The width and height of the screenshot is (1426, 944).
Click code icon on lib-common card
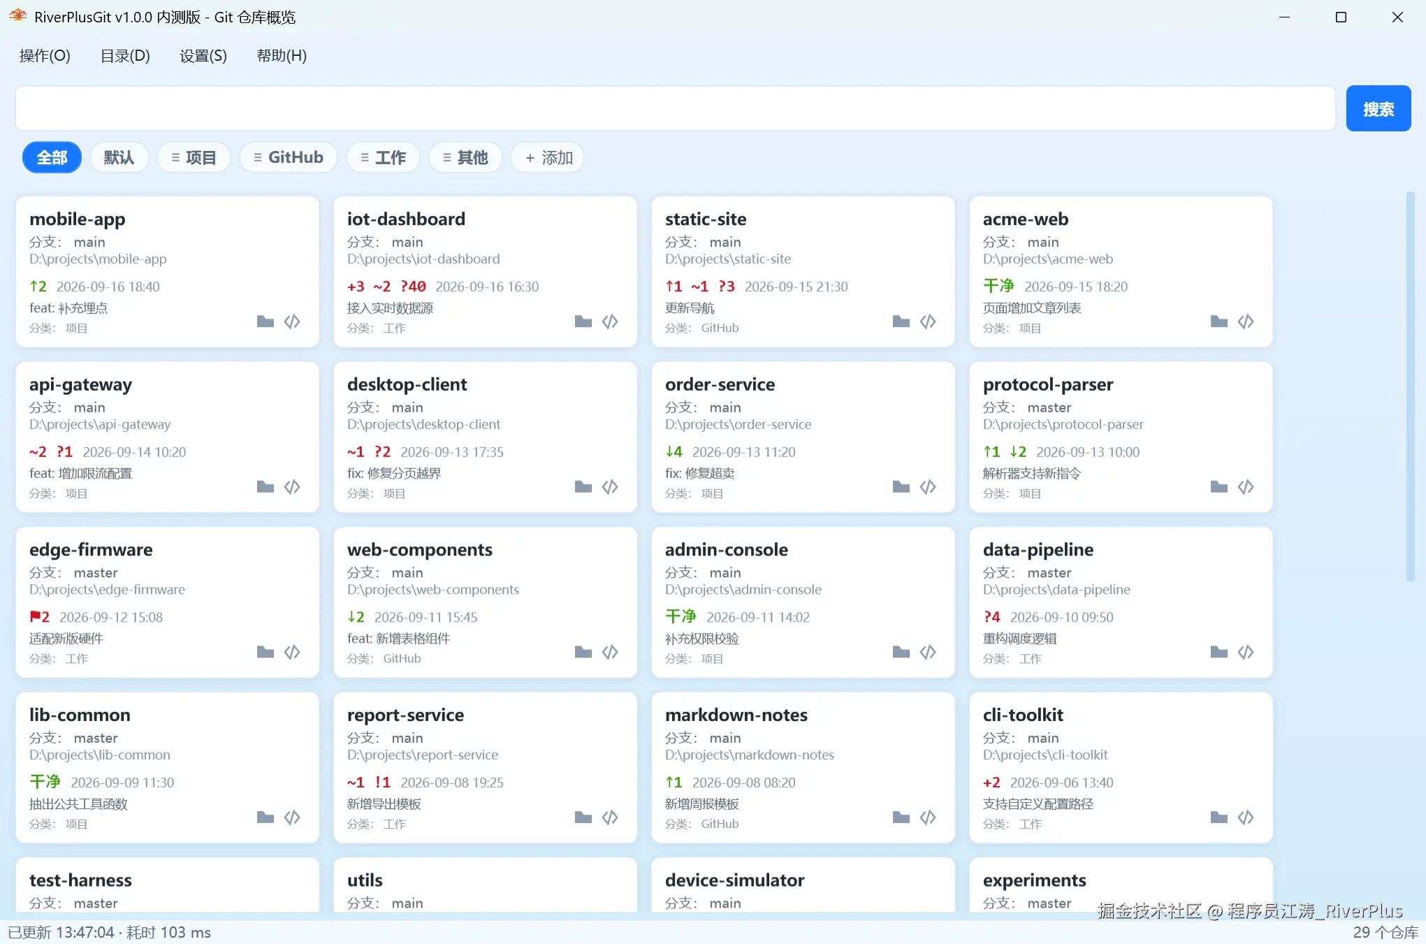pos(292,818)
